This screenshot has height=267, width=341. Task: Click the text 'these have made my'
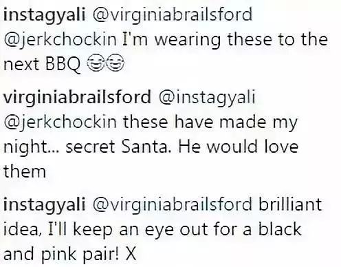click(210, 122)
